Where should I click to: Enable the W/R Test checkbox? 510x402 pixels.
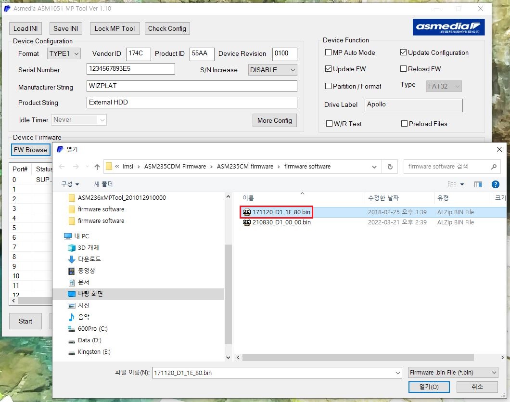point(329,124)
